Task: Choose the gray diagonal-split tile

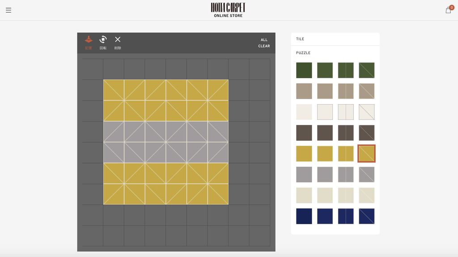Action: [366, 174]
